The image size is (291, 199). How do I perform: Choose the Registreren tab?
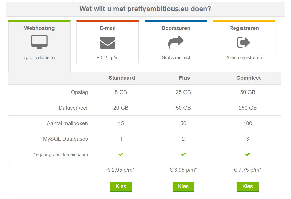pos(244,42)
